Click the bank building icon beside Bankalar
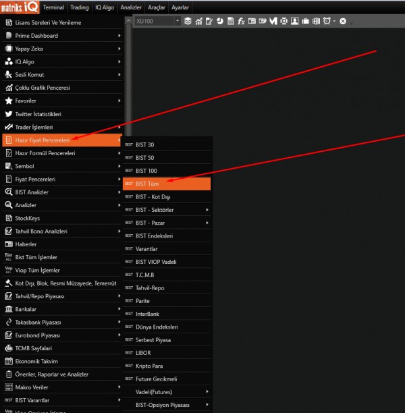 point(9,309)
